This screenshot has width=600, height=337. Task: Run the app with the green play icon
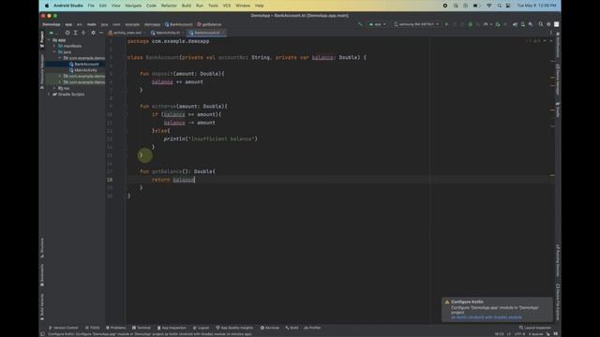pyautogui.click(x=446, y=24)
